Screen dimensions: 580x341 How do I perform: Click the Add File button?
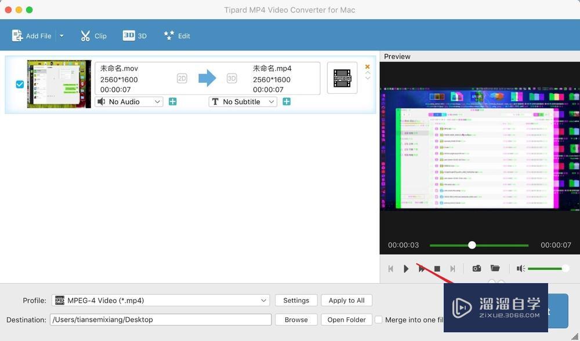[31, 36]
